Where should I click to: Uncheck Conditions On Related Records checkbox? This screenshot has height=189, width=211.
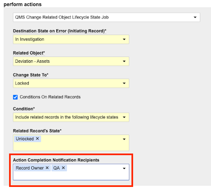pos(15,97)
